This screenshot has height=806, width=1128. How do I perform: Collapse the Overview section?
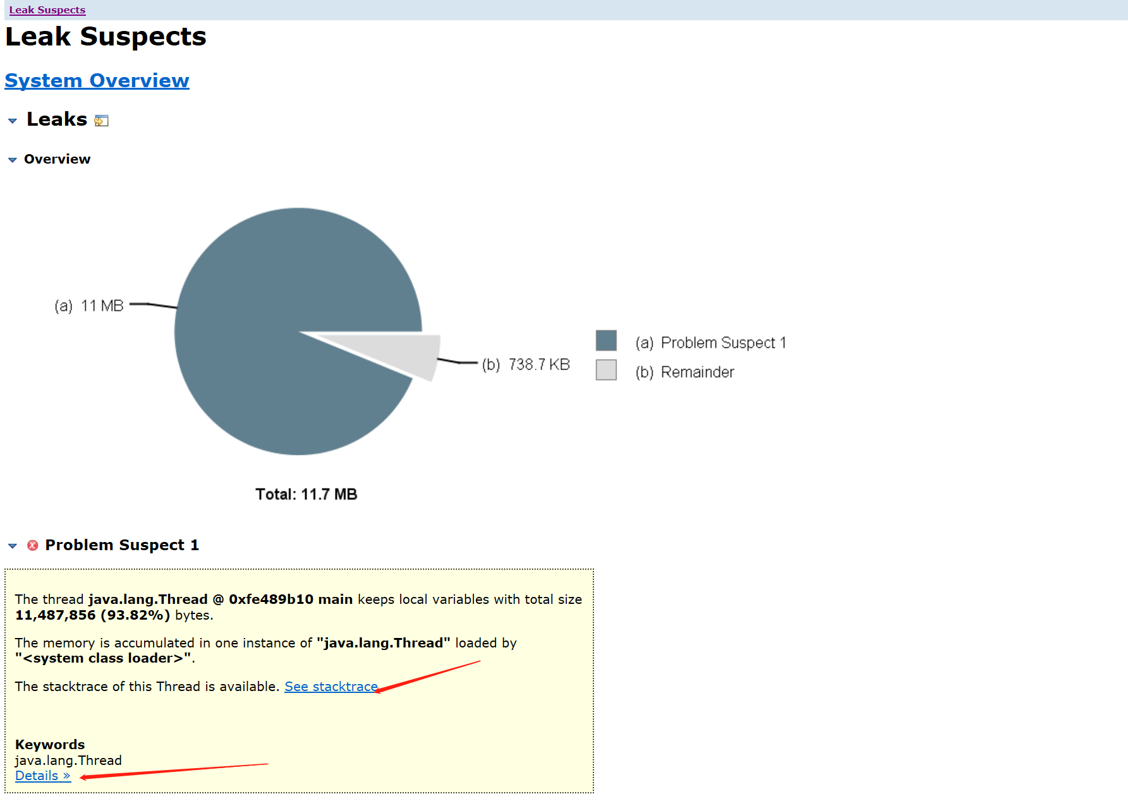point(12,160)
